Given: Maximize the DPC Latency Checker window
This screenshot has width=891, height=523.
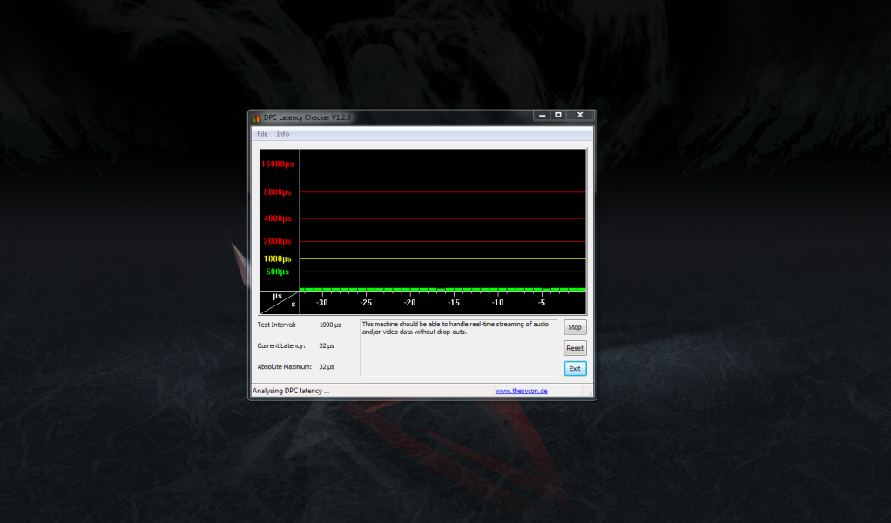Looking at the screenshot, I should [558, 115].
